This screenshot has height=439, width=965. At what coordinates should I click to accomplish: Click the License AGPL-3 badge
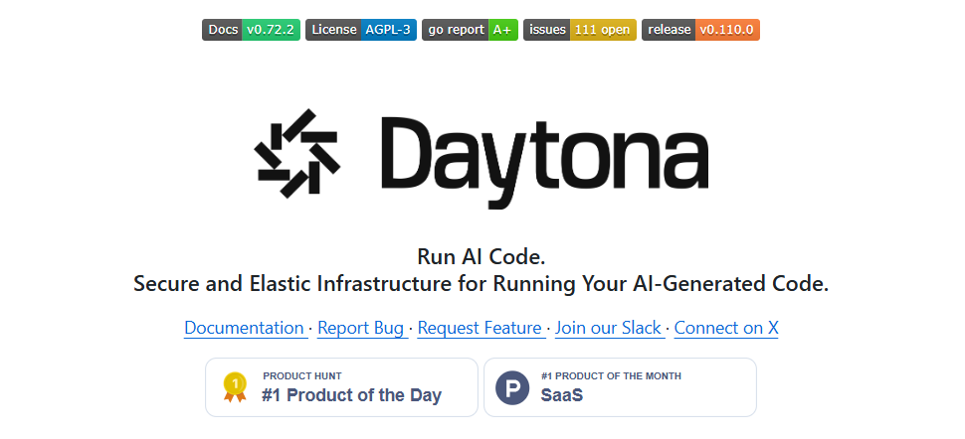tap(361, 30)
